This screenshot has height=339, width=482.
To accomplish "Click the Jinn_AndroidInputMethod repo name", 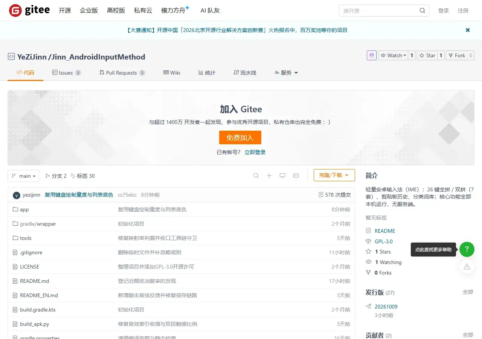I will (98, 57).
